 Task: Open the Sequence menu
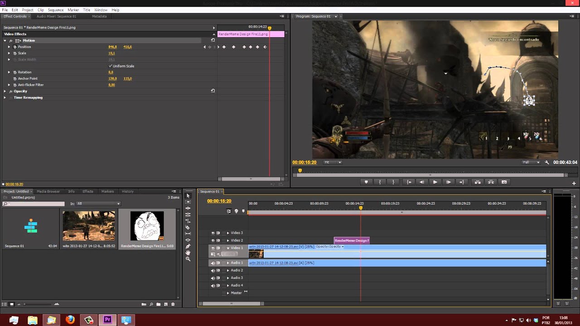[x=56, y=10]
